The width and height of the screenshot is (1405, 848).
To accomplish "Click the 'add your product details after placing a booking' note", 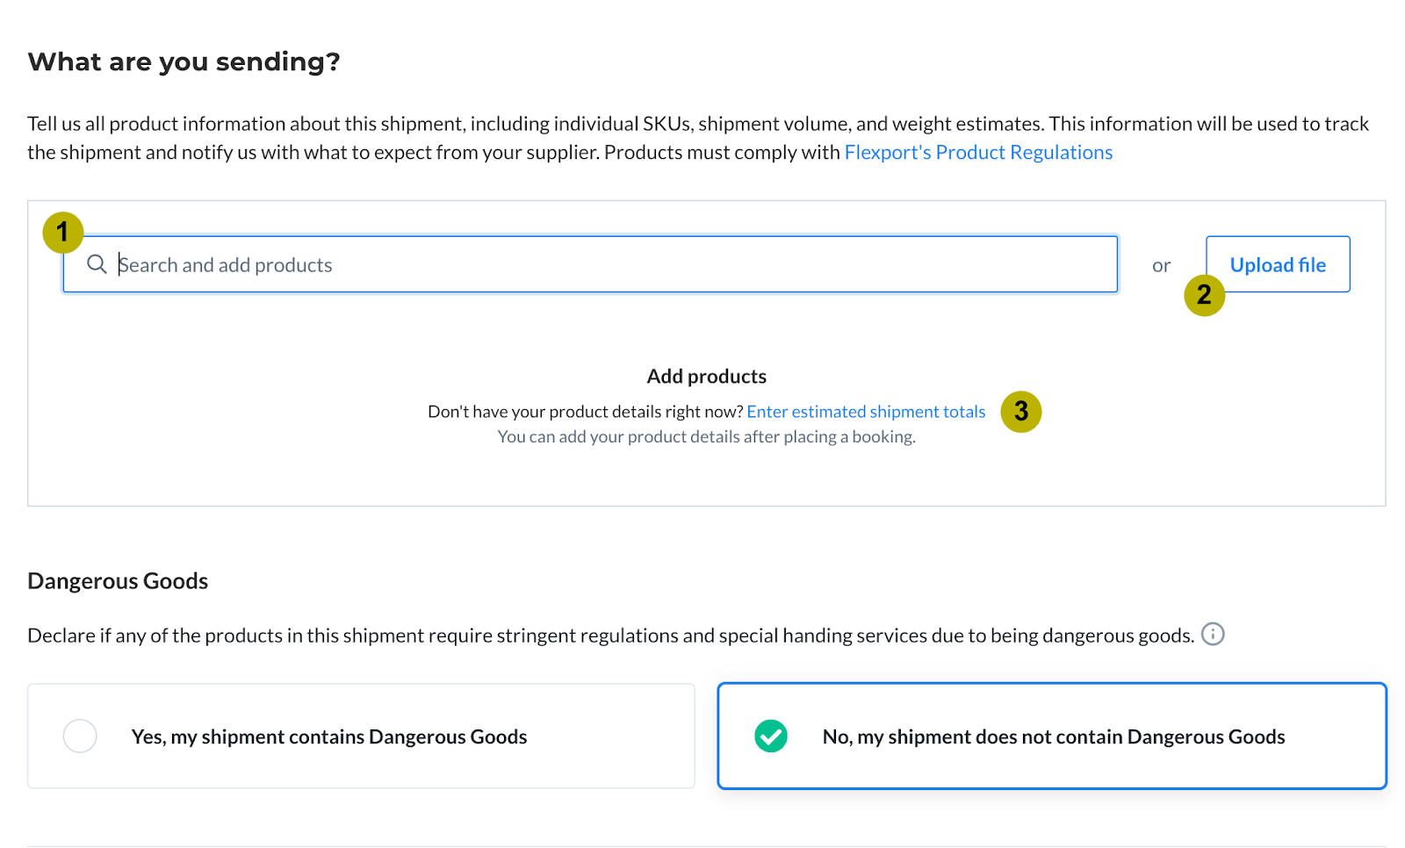I will (x=707, y=437).
